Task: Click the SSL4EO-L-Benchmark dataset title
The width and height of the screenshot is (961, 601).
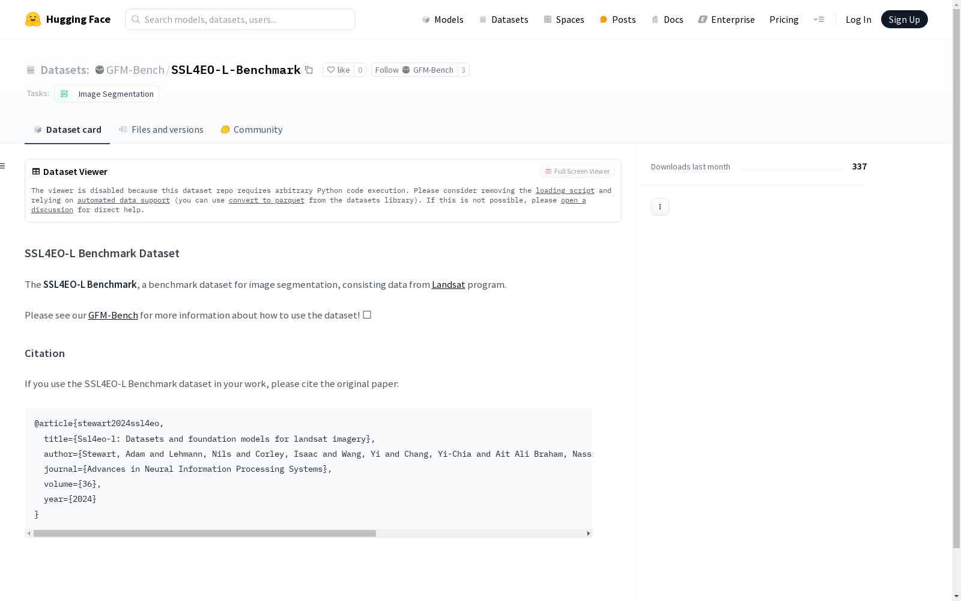Action: pos(235,70)
